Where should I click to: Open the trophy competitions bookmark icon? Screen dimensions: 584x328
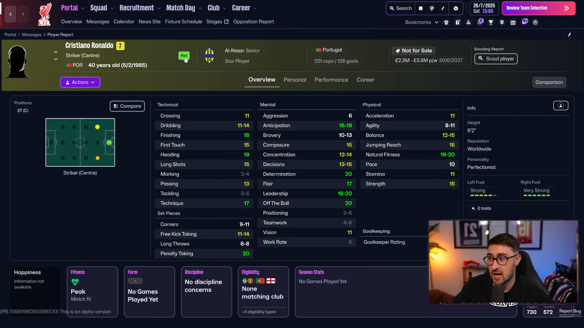click(491, 22)
